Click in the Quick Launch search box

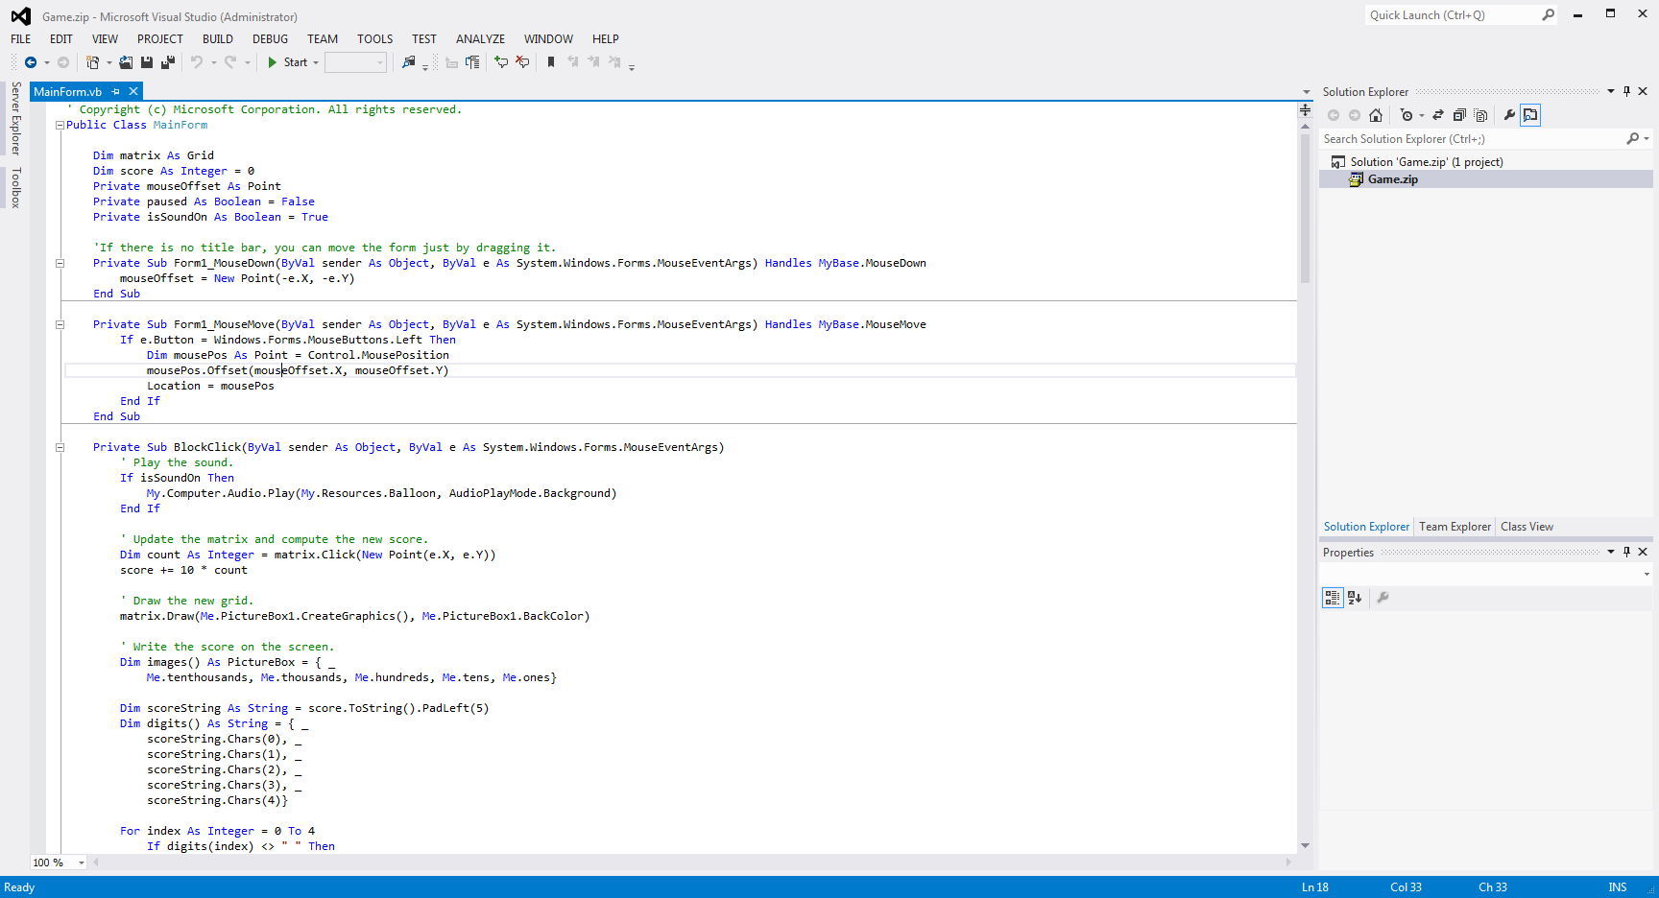pyautogui.click(x=1452, y=15)
